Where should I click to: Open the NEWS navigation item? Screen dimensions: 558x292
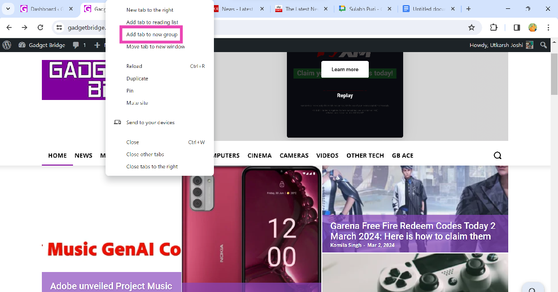click(84, 155)
